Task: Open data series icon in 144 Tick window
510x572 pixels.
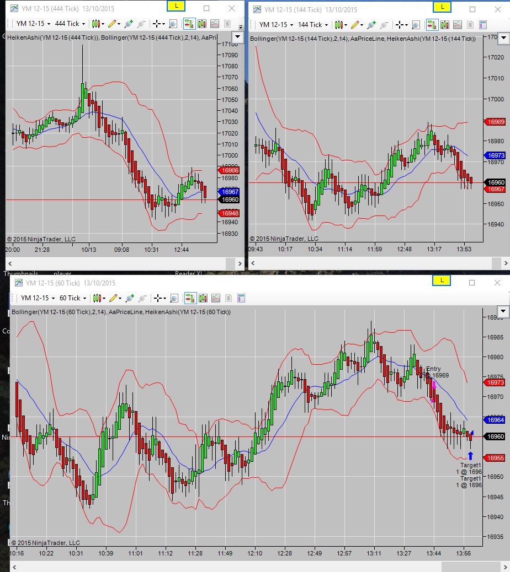Action: click(445, 25)
